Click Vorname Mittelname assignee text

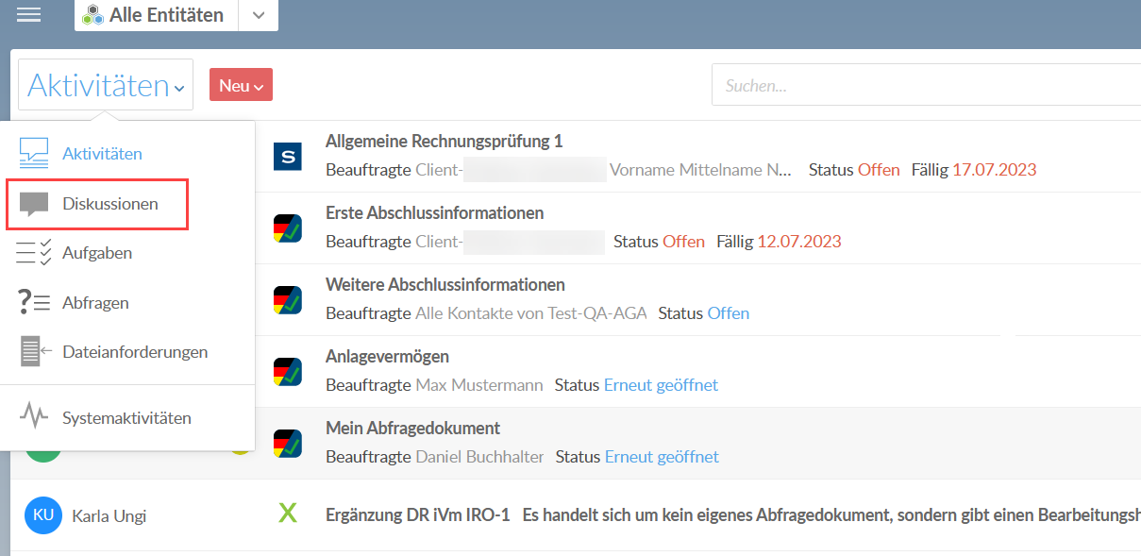coord(700,170)
